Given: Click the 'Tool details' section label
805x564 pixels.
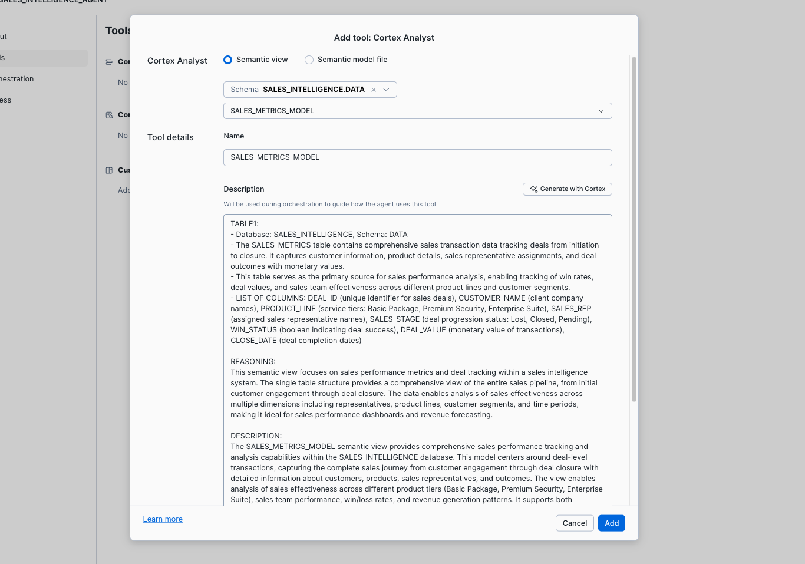Looking at the screenshot, I should pyautogui.click(x=170, y=137).
